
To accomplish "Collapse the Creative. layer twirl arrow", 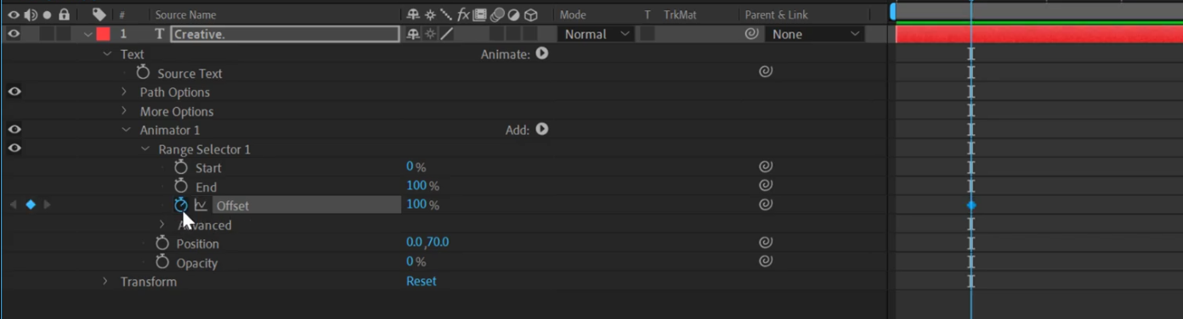I will [x=88, y=35].
